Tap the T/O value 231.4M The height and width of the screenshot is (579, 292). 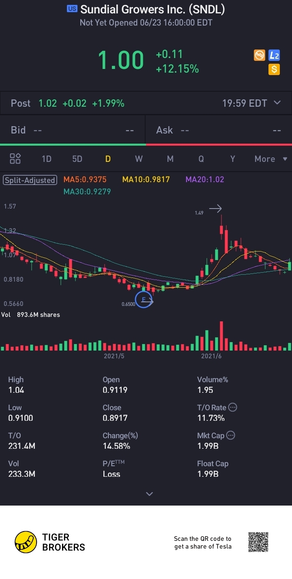(x=22, y=446)
